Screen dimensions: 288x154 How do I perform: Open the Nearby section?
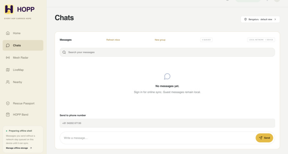23,82
